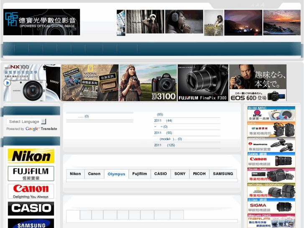Open the KATA camera bag ad
The height and width of the screenshot is (228, 304).
click(x=271, y=129)
